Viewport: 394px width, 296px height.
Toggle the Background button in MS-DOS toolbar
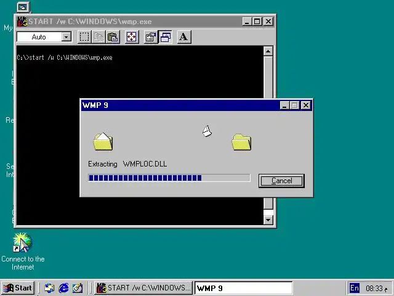pos(165,37)
